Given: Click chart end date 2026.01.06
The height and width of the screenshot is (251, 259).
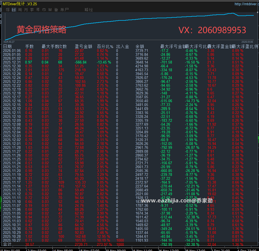Looking at the screenshot, I should 247,42.
